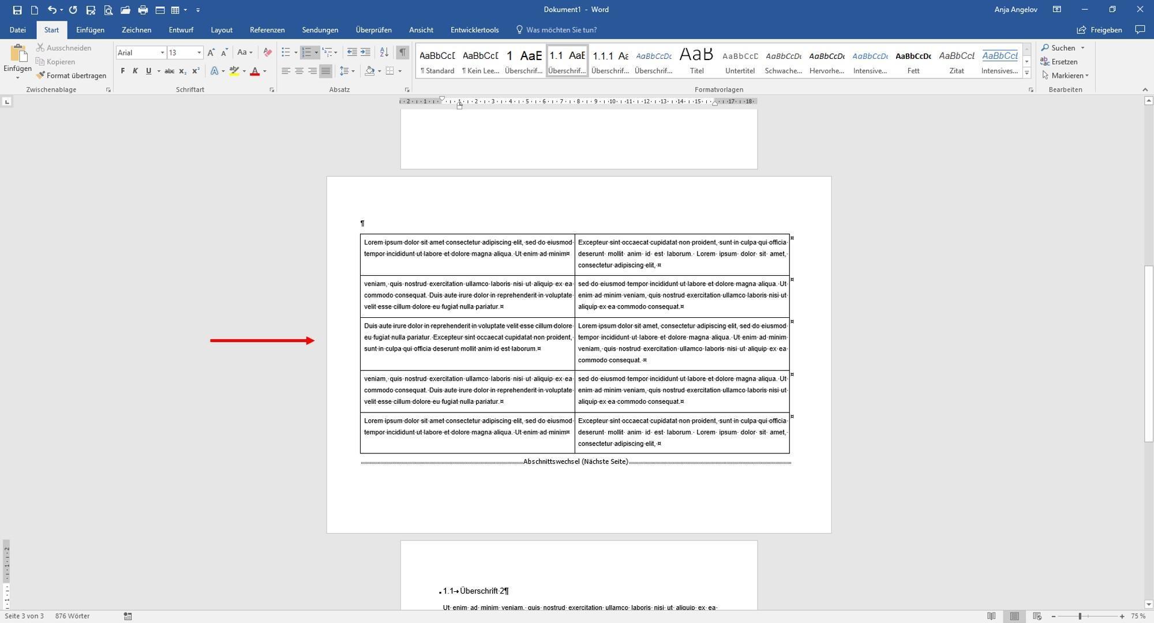Click the Freigeben button
The width and height of the screenshot is (1154, 623).
click(x=1099, y=29)
